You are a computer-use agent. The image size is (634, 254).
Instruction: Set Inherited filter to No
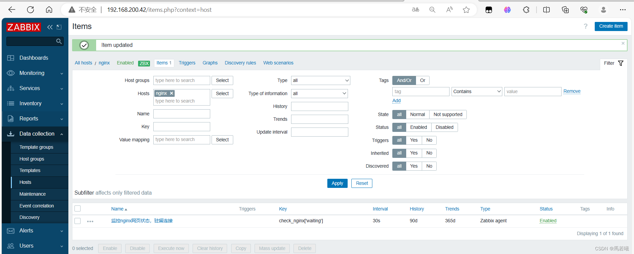tap(429, 153)
